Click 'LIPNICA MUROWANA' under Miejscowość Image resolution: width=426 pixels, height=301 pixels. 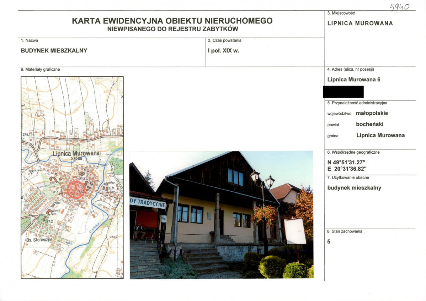point(360,23)
